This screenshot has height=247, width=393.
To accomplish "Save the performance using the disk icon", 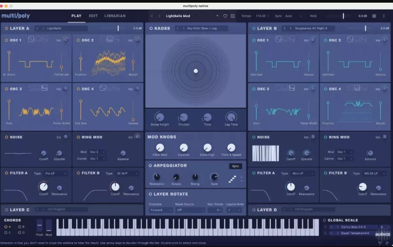I will [232, 16].
